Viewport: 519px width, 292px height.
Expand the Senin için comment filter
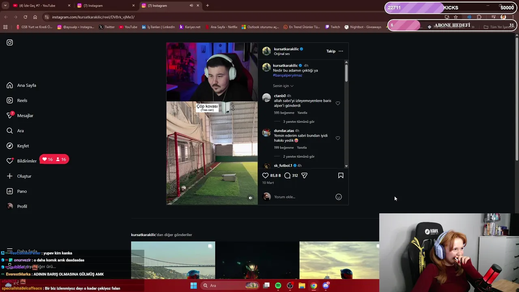[x=283, y=86]
